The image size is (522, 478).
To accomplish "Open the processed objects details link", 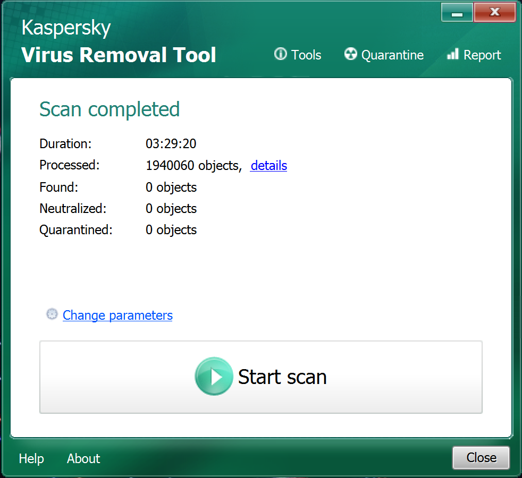I will point(268,165).
